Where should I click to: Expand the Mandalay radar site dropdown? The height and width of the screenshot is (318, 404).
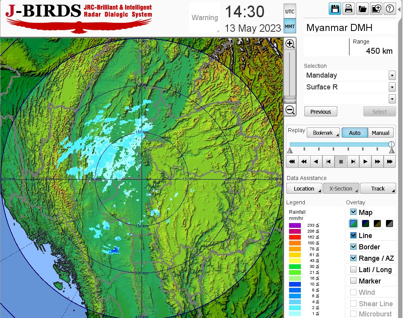click(392, 75)
